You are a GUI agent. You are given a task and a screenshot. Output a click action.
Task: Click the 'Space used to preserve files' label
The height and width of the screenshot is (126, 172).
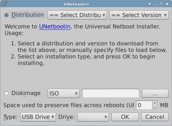pos(69,105)
